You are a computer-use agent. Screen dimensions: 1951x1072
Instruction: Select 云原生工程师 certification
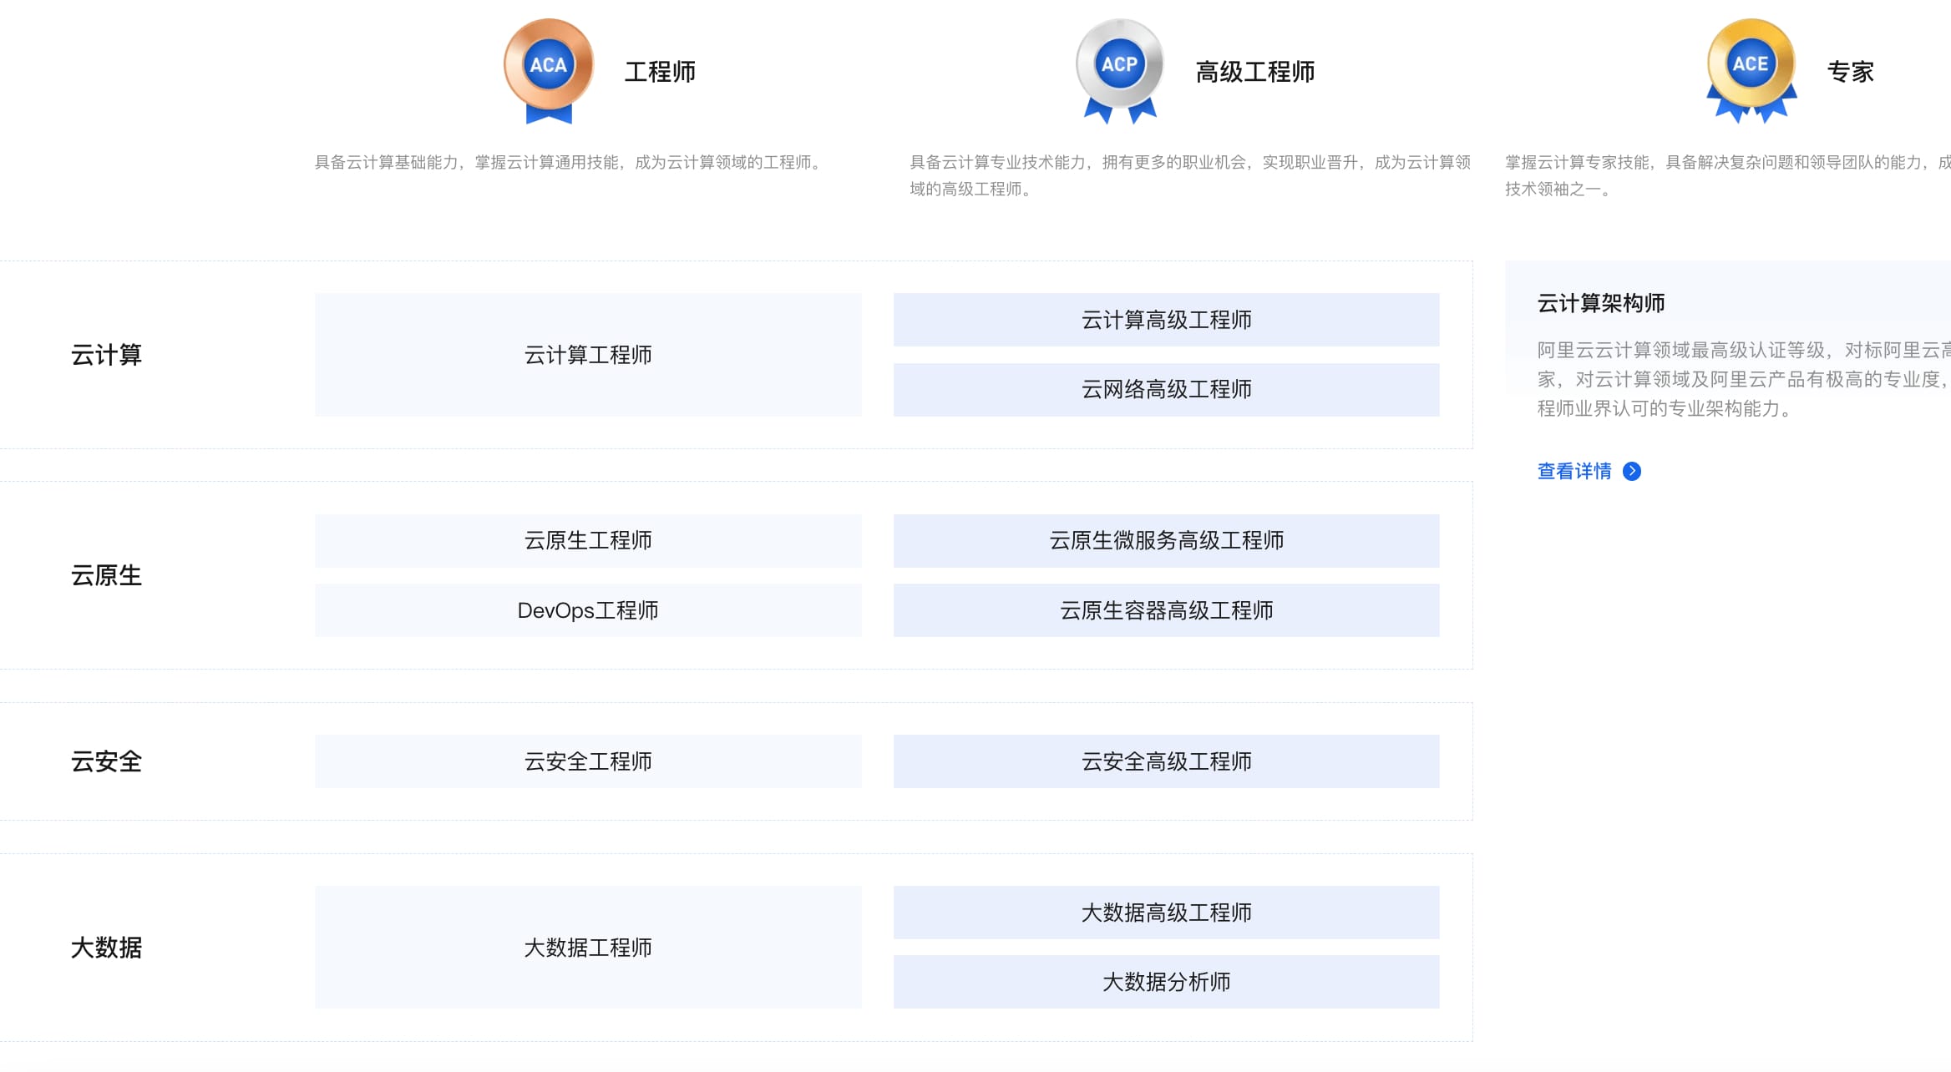(588, 541)
